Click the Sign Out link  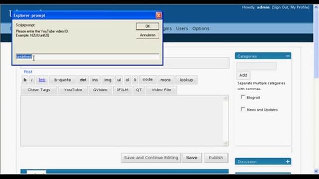pos(280,7)
